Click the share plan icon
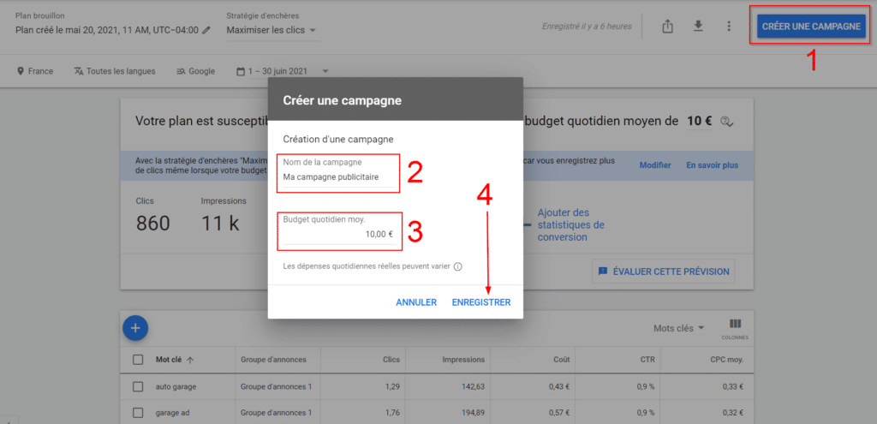The height and width of the screenshot is (424, 877). pyautogui.click(x=667, y=27)
